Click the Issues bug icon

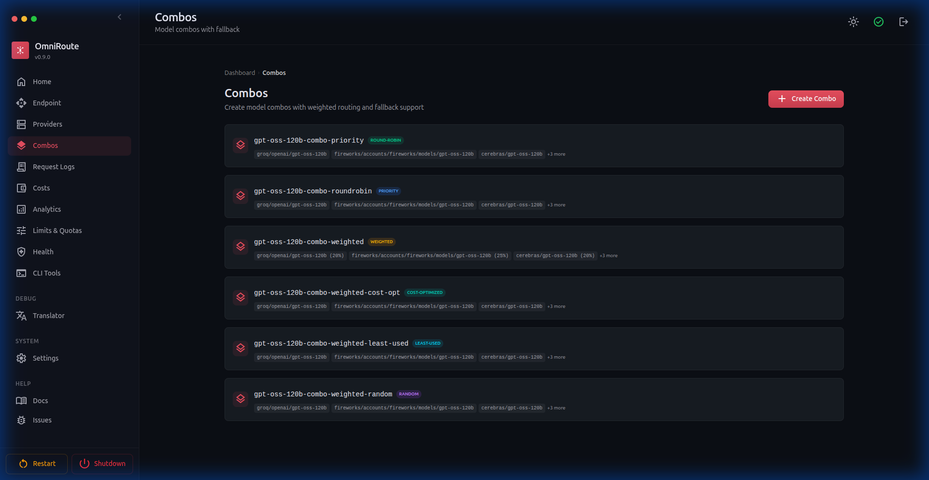coord(21,420)
